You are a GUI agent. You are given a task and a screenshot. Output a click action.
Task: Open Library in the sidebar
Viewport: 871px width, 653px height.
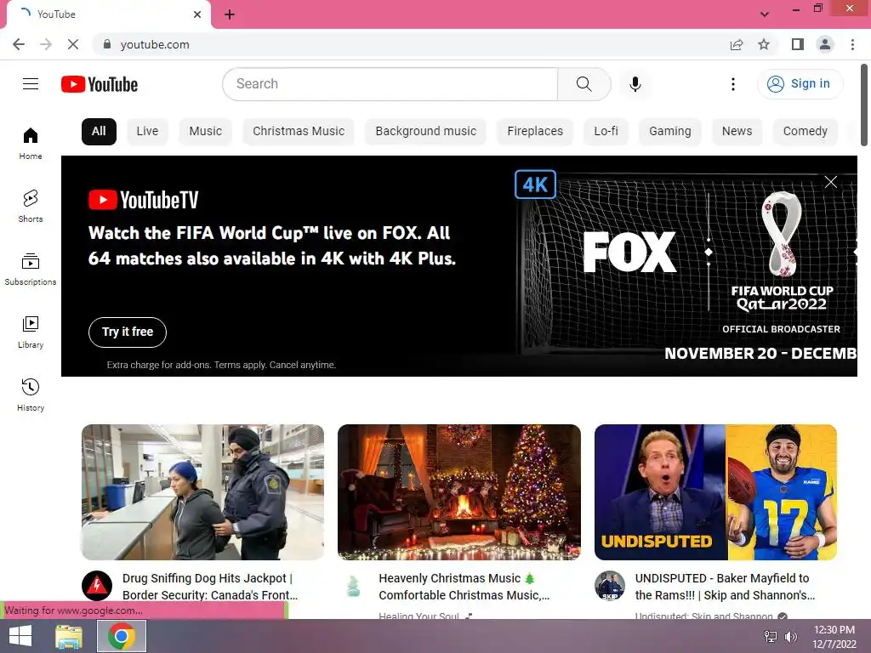click(31, 332)
